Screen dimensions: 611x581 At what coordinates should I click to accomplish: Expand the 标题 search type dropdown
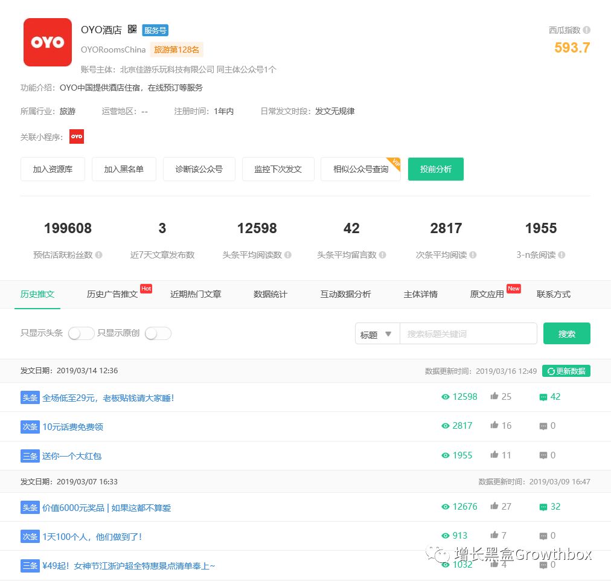[377, 334]
